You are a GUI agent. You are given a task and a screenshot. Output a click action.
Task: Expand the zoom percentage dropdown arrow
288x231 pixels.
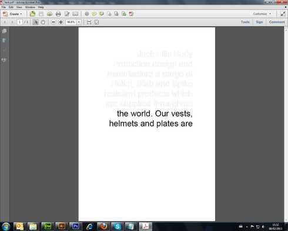pos(79,22)
